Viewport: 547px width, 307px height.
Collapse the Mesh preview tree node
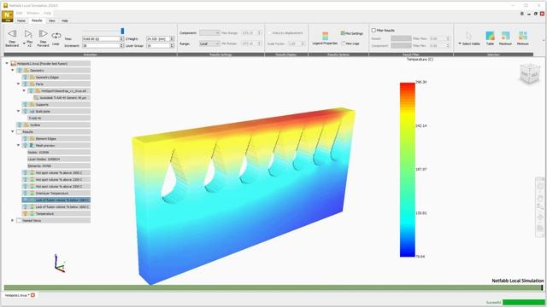pos(19,146)
